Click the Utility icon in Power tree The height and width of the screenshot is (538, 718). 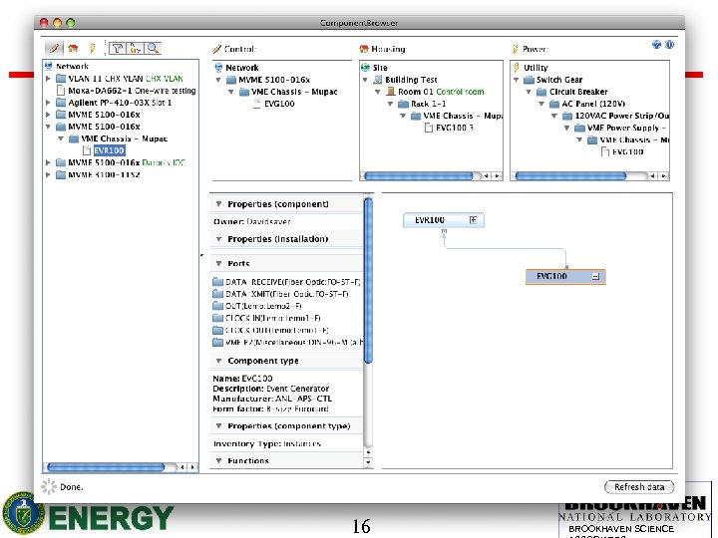(x=517, y=68)
